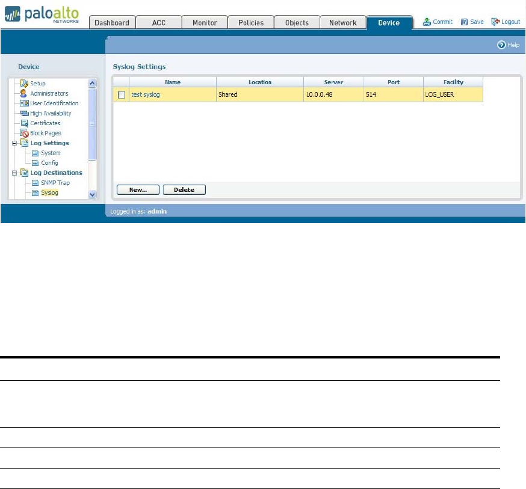Open High Availability tree item
The image size is (526, 489).
[x=51, y=113]
